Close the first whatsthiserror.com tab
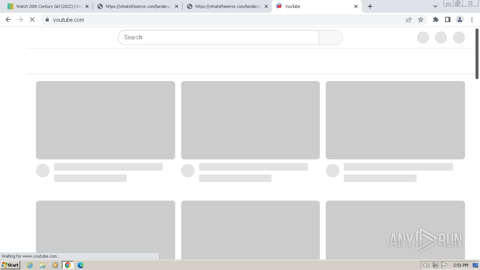This screenshot has width=480, height=270. pyautogui.click(x=177, y=6)
